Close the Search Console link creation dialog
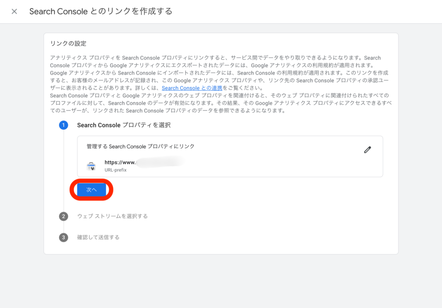The width and height of the screenshot is (442, 308). click(x=14, y=12)
